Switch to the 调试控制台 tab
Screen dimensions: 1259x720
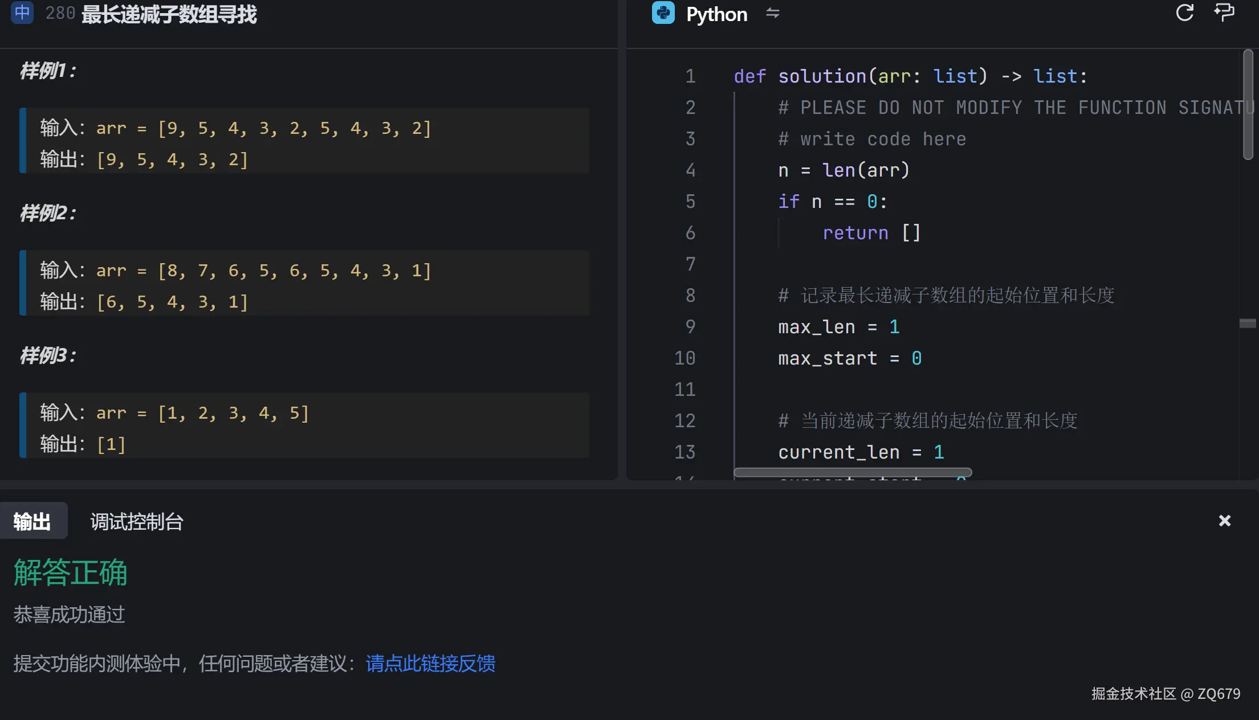click(137, 521)
